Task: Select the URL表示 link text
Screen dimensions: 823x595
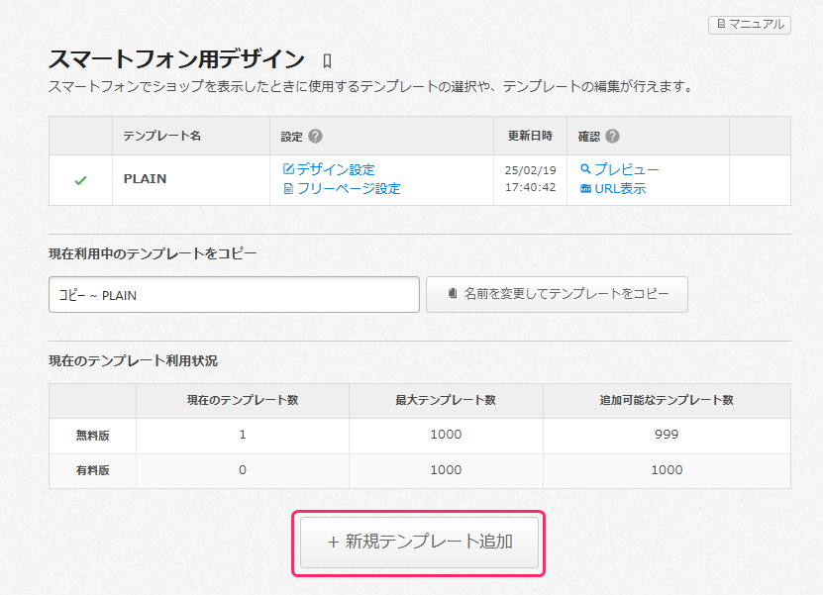Action: [620, 188]
